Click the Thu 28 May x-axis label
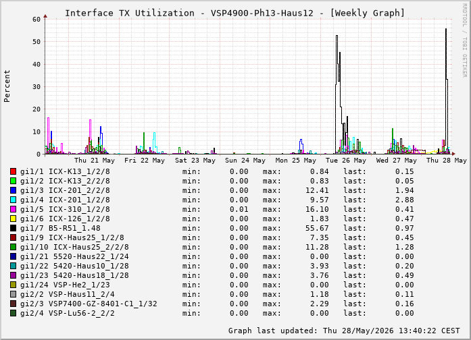This screenshot has height=340, width=471. pos(447,161)
